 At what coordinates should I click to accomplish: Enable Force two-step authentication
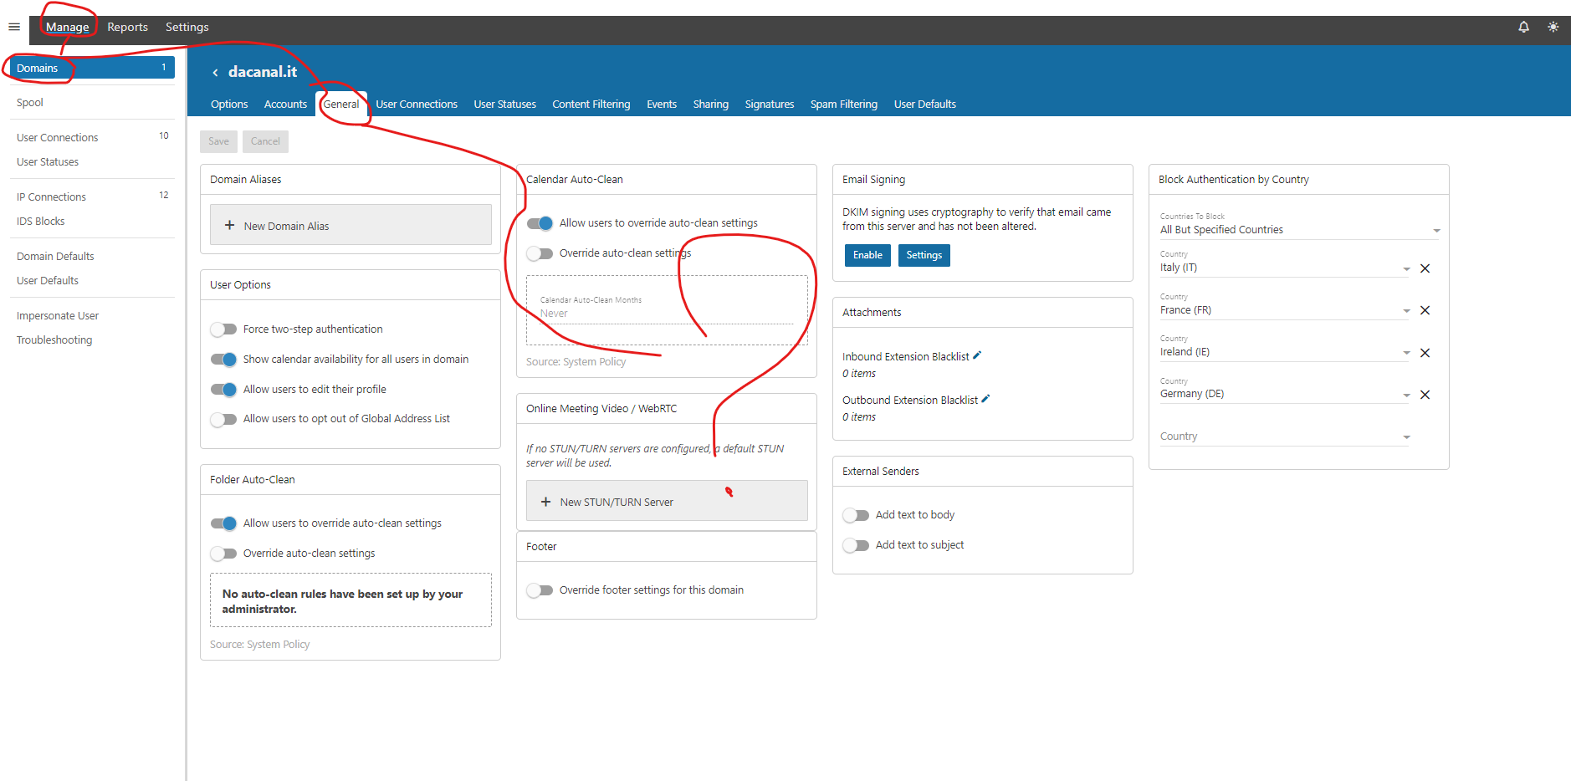point(223,329)
